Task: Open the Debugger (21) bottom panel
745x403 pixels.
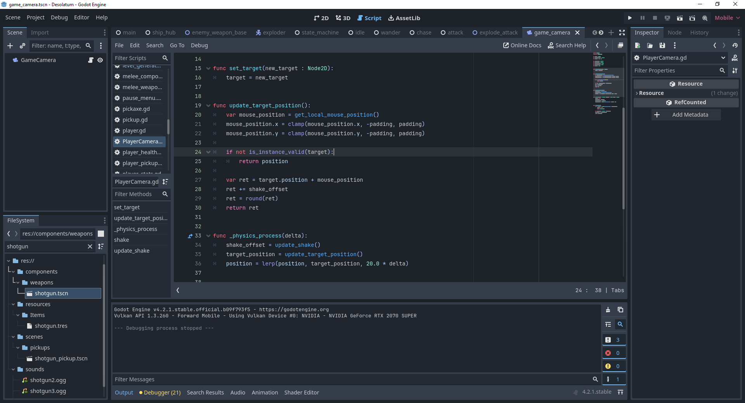Action: click(x=160, y=393)
